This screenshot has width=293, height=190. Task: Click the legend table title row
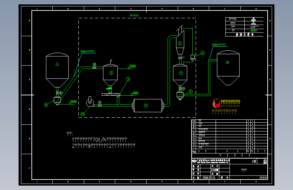[244, 34]
